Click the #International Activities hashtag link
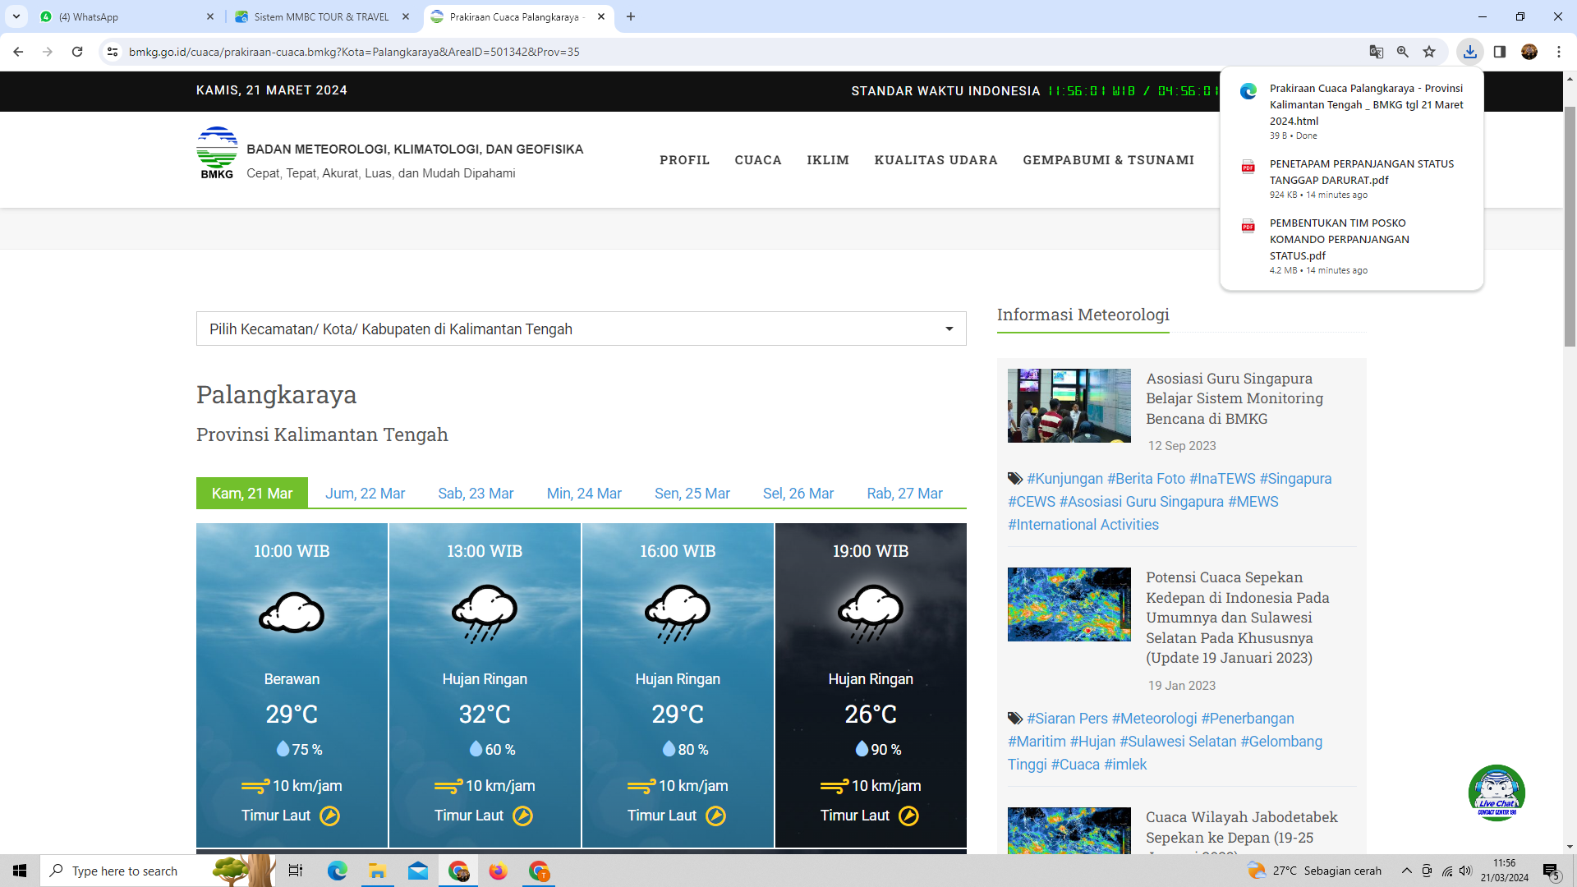This screenshot has width=1577, height=887. point(1083,525)
